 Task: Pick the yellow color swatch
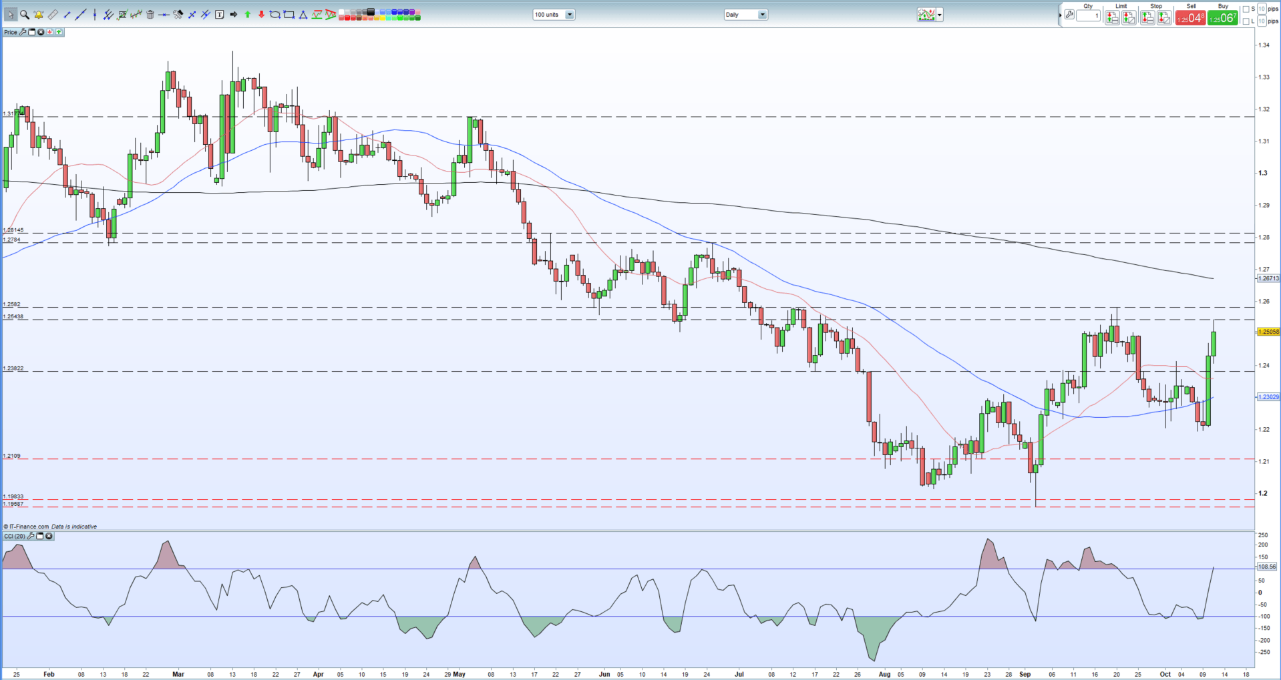(x=382, y=17)
